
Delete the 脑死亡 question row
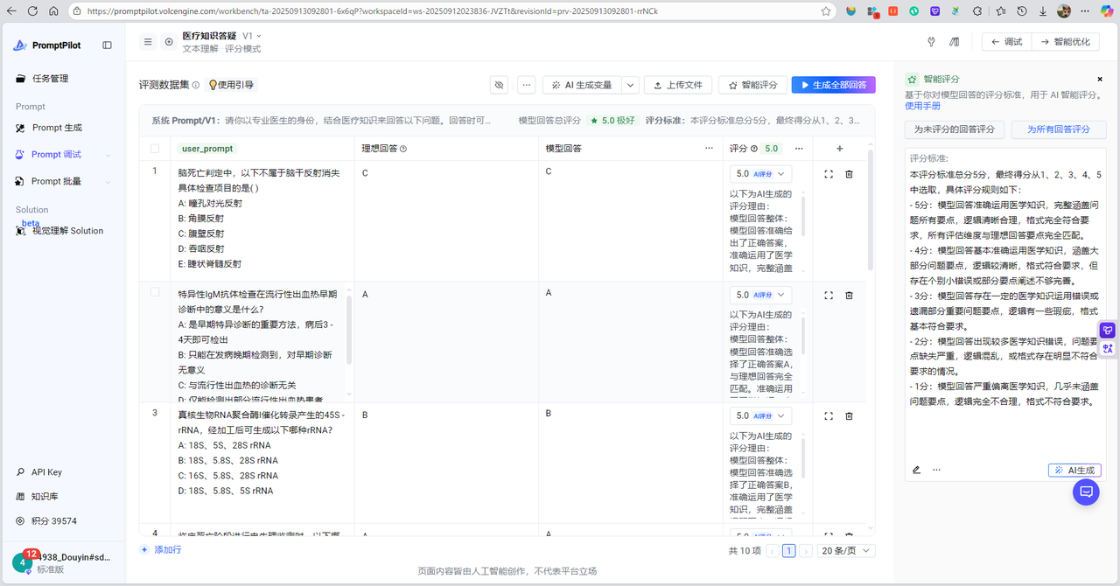849,174
